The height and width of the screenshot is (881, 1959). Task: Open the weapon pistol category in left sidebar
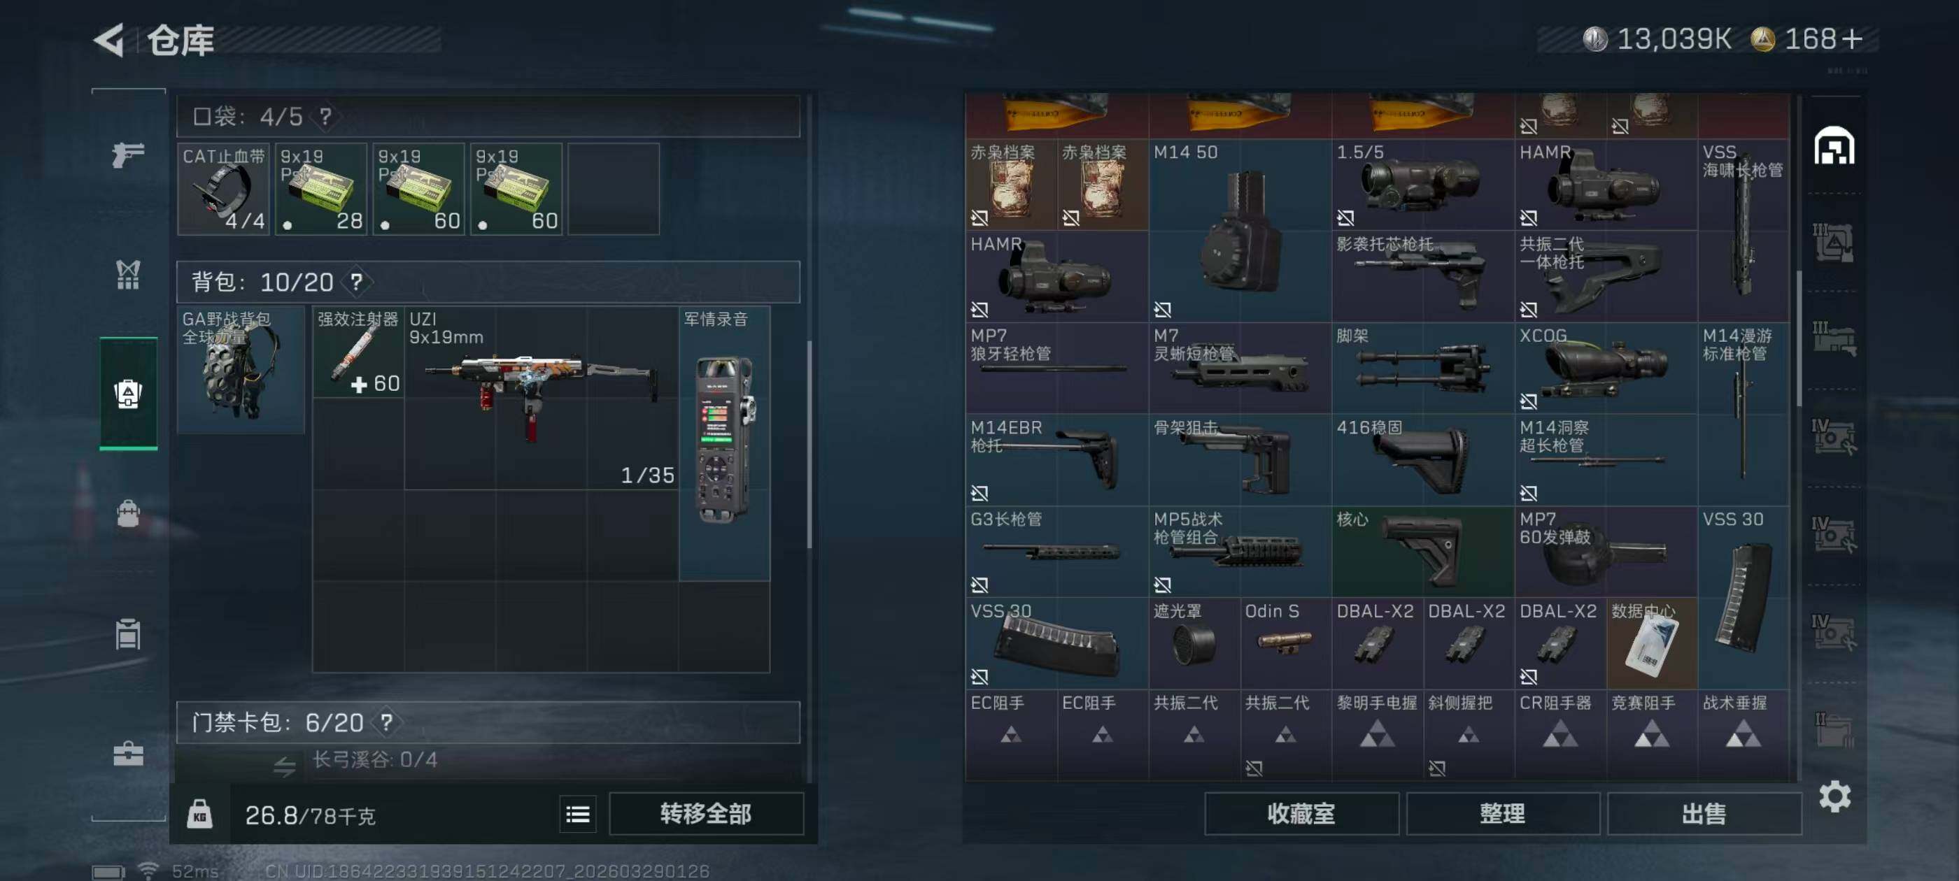(x=128, y=155)
